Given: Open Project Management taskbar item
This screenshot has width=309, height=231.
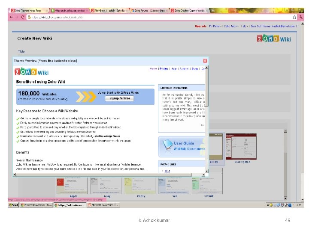Looking at the screenshot, I should click(36, 205).
